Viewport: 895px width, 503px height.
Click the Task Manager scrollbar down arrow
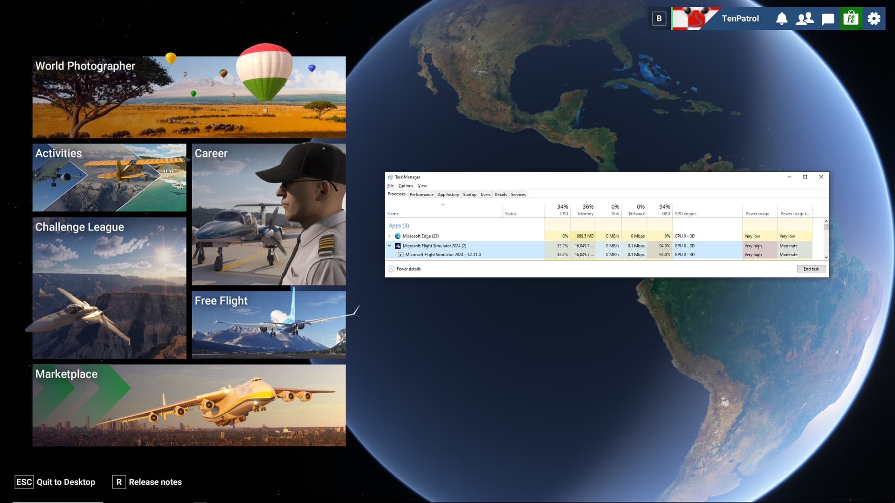[x=826, y=257]
